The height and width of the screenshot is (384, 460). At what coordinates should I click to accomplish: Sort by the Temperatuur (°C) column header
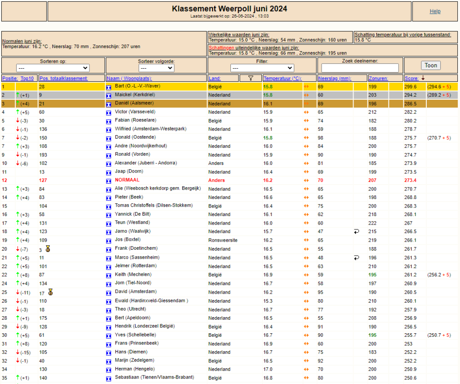pos(283,78)
